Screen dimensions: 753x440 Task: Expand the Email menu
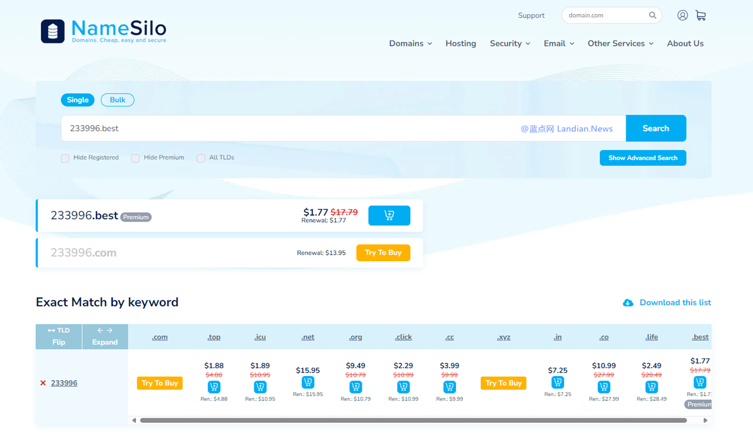559,44
